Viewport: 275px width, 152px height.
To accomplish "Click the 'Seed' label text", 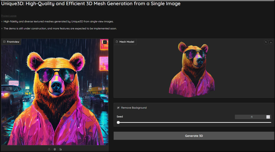I will click(x=120, y=116).
